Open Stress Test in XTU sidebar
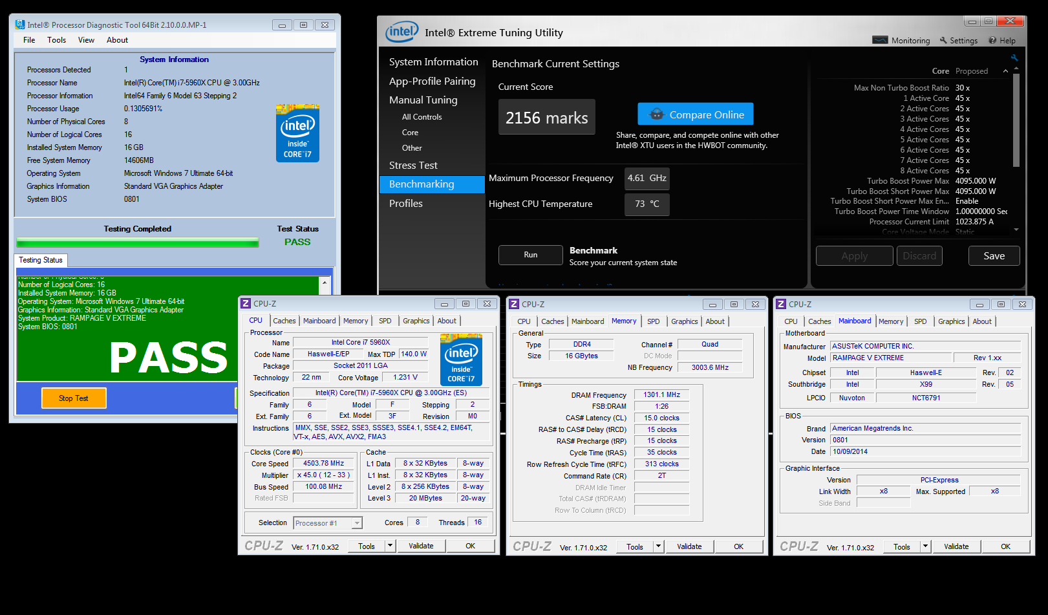The image size is (1048, 615). [413, 165]
